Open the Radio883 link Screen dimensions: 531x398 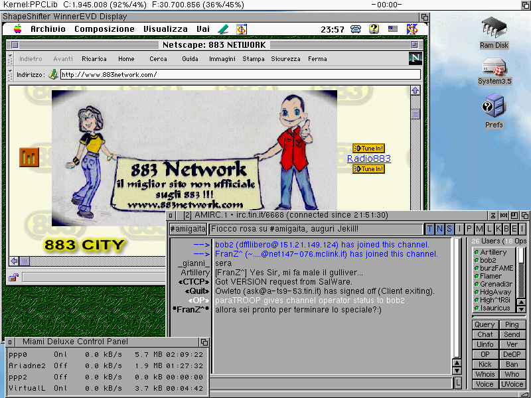[369, 159]
